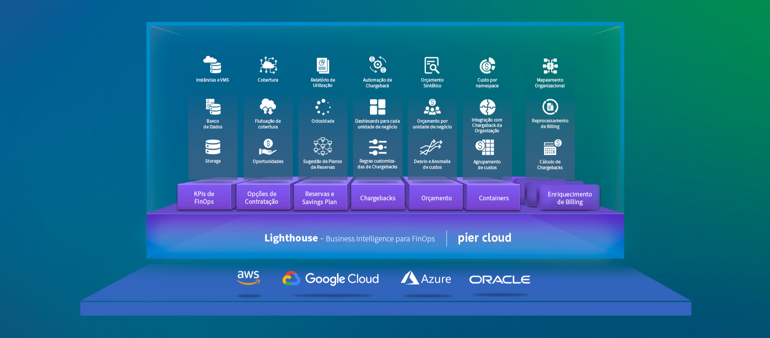Select the Orçamento Sintético magnifier icon
770x338 pixels.
pos(432,65)
